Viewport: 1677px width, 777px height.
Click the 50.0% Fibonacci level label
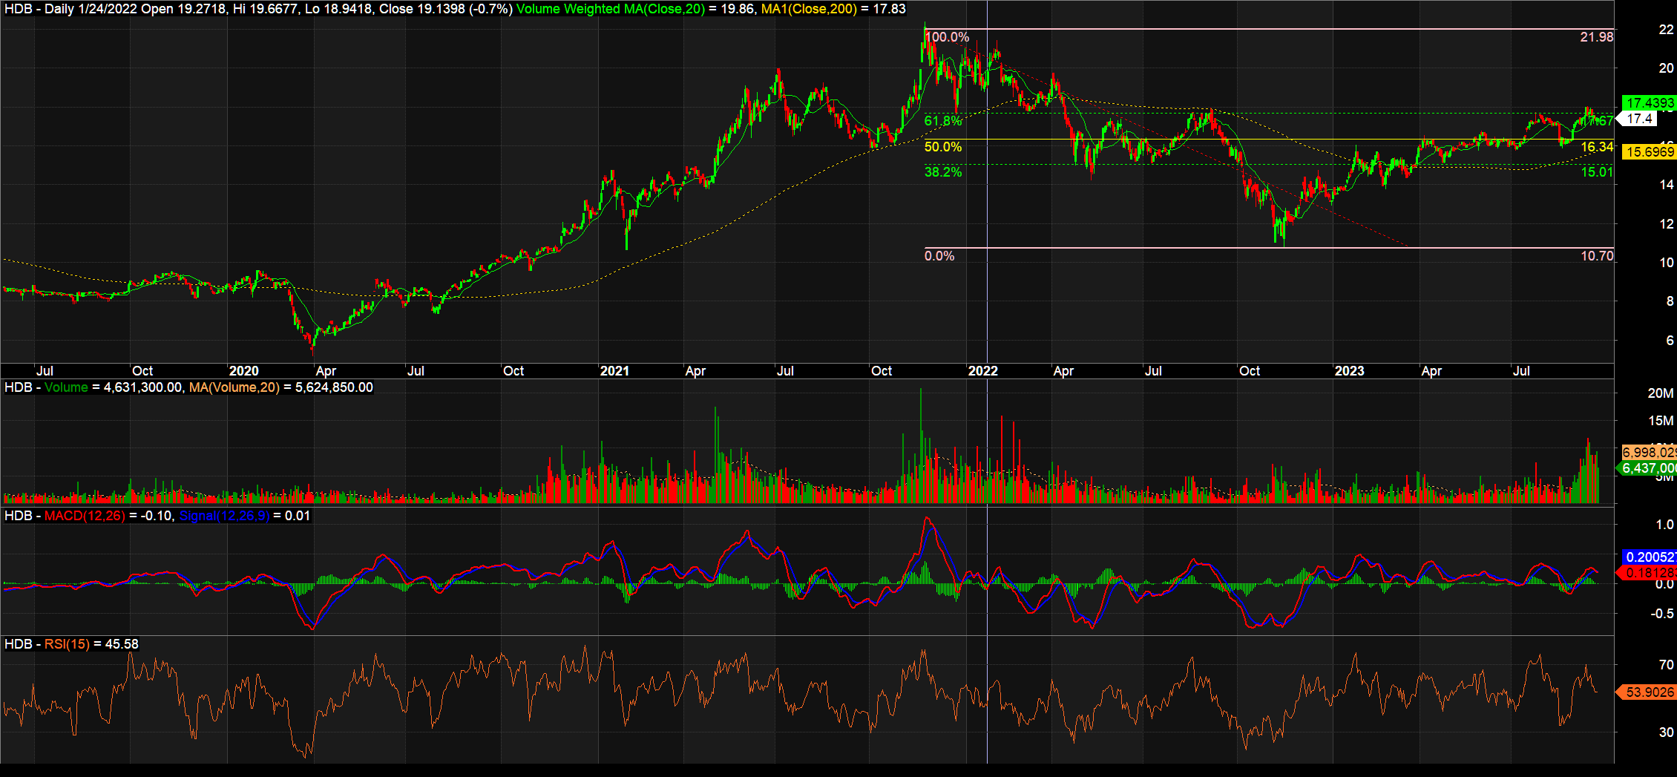point(942,147)
